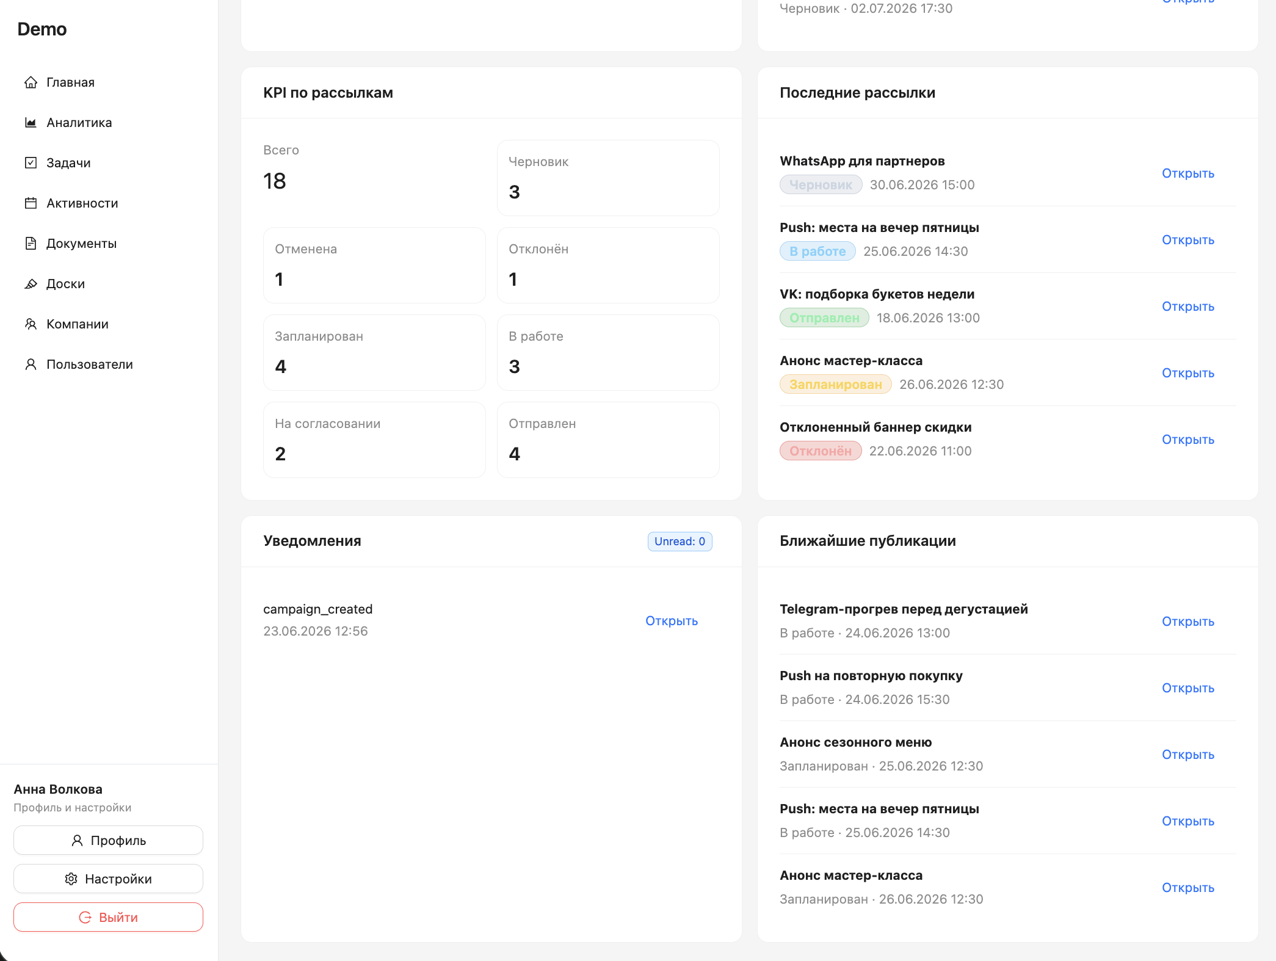Viewport: 1276px width, 961px height.
Task: Open Анонс сезонного меню publication
Action: 1188,755
